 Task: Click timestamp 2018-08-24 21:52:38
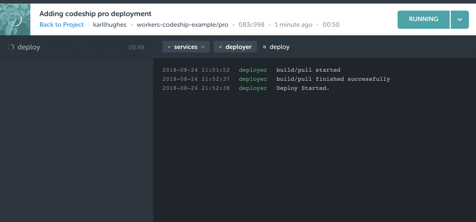click(196, 88)
